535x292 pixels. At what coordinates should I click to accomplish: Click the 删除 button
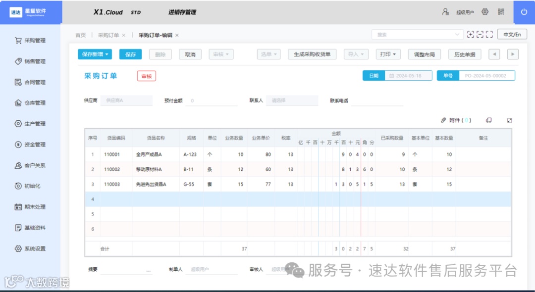(x=160, y=54)
